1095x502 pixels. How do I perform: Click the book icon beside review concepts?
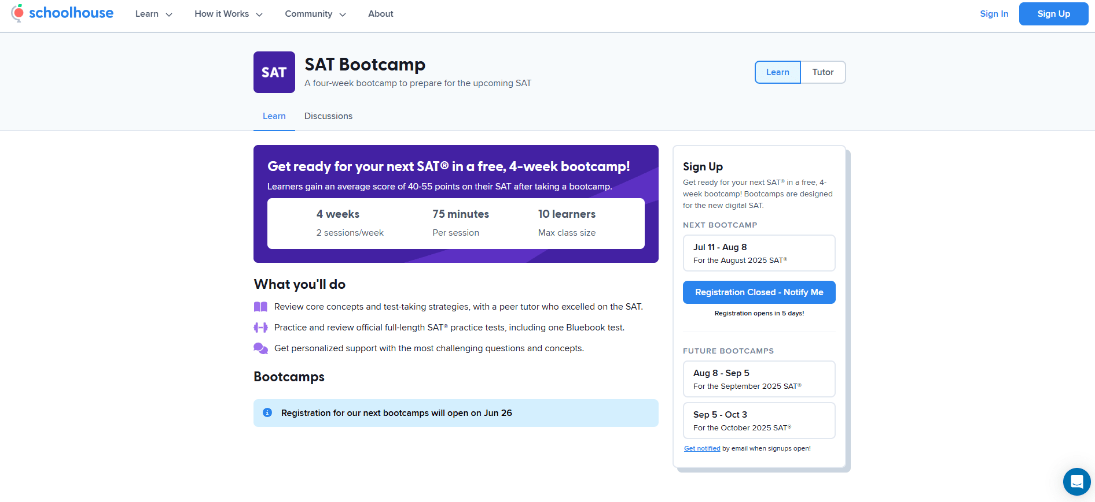pos(260,307)
